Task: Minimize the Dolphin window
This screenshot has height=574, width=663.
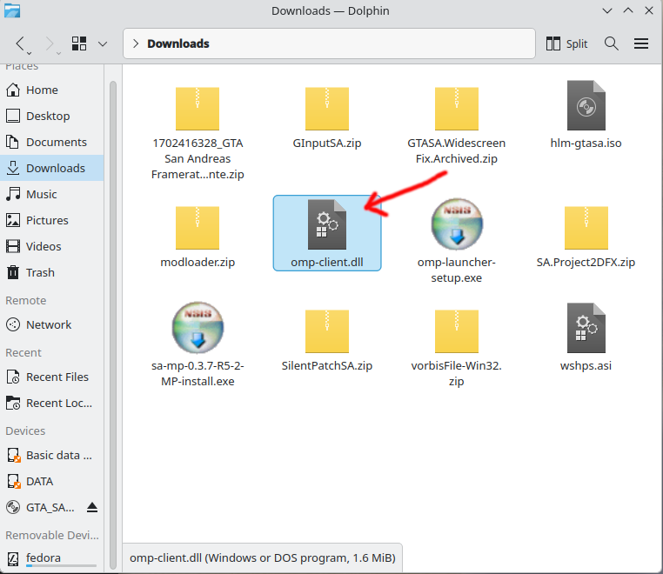Action: point(607,10)
